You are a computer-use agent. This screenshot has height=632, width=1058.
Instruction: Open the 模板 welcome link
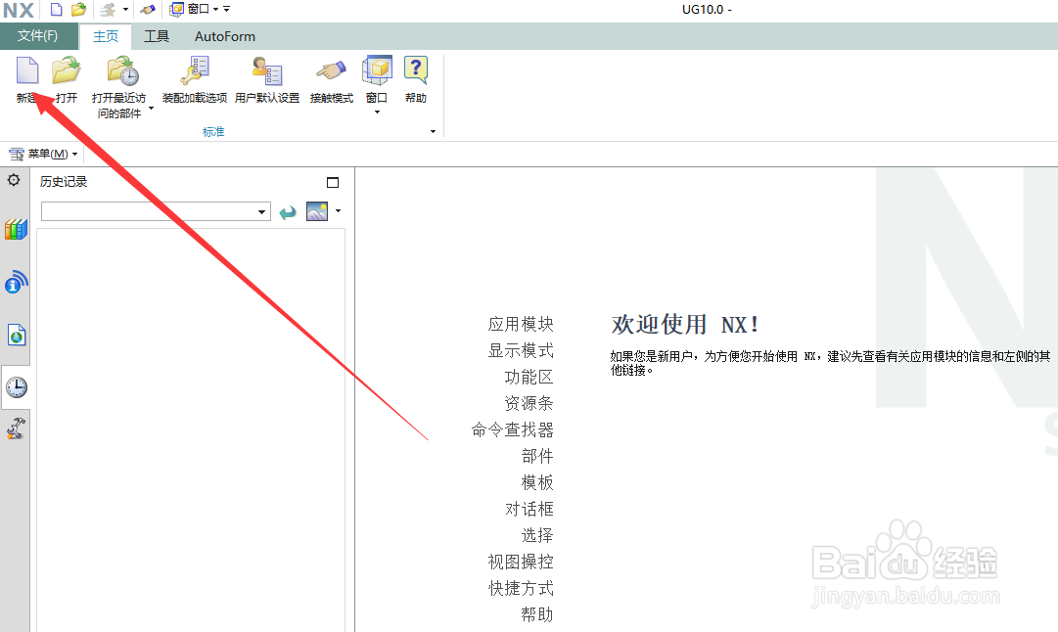point(537,482)
